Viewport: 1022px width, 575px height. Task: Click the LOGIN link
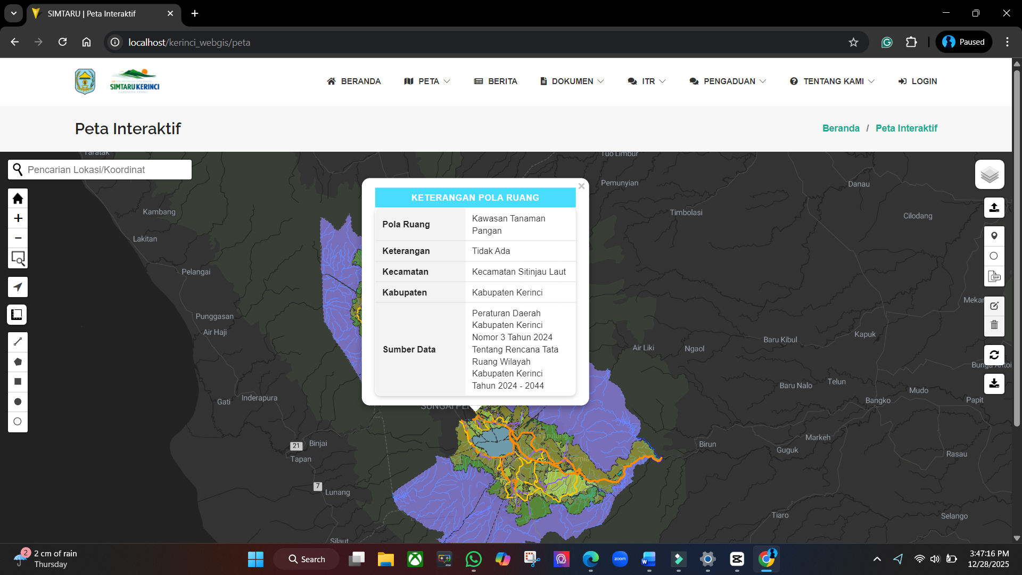[x=918, y=81]
